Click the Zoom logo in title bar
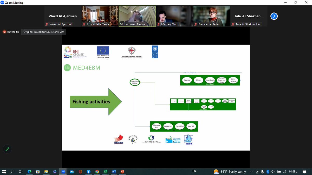Image resolution: width=312 pixels, height=175 pixels. point(2,3)
